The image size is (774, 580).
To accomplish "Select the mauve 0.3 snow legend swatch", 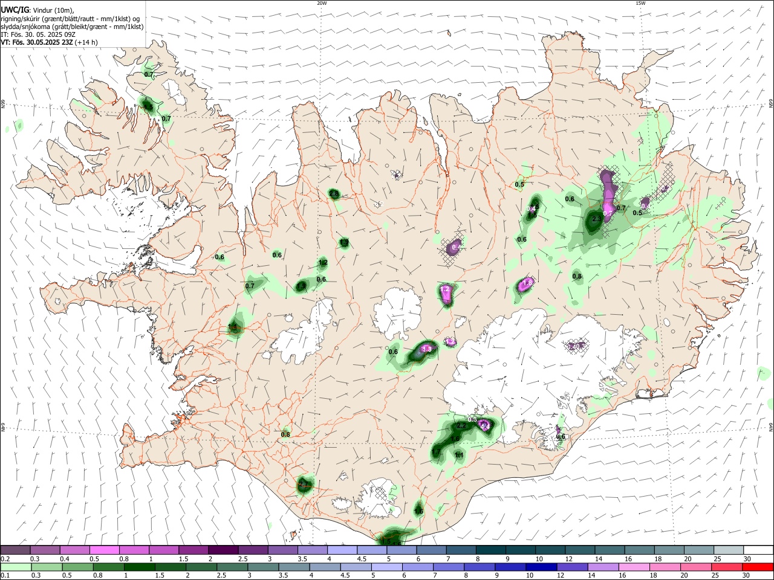I will coord(45,550).
